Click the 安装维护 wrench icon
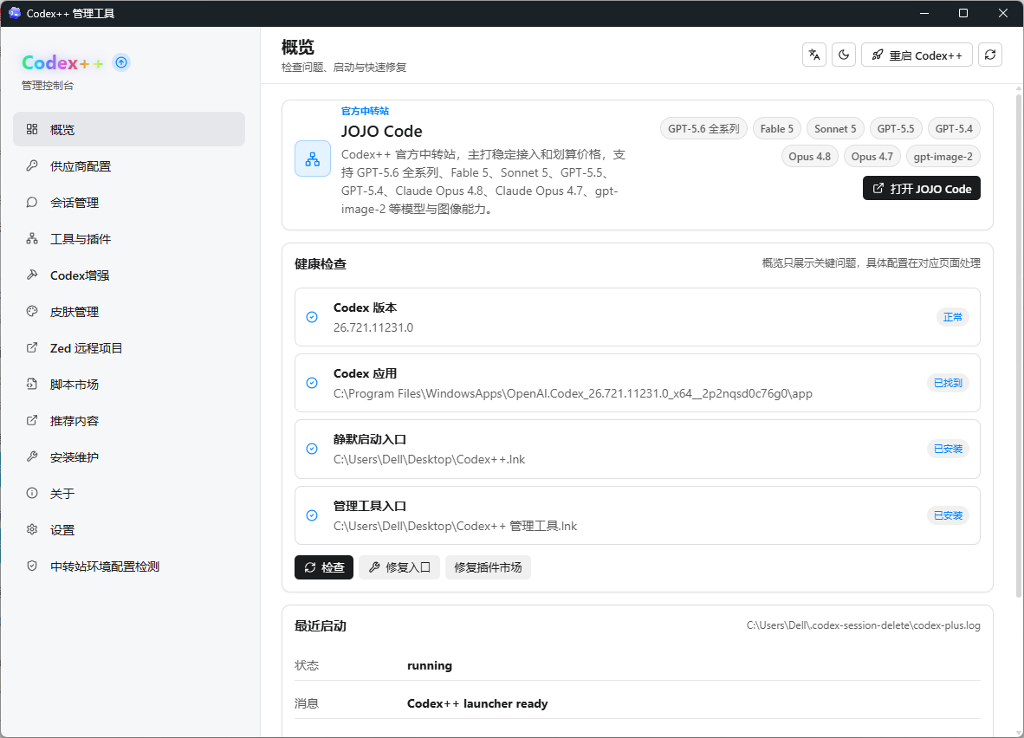The image size is (1024, 738). tap(32, 457)
